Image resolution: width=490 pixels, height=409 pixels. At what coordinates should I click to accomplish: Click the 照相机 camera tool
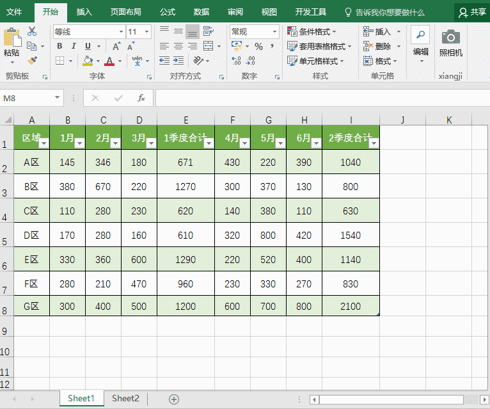(450, 44)
